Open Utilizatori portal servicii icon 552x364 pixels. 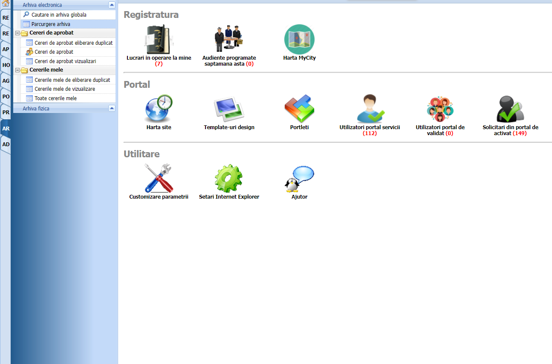(x=370, y=109)
